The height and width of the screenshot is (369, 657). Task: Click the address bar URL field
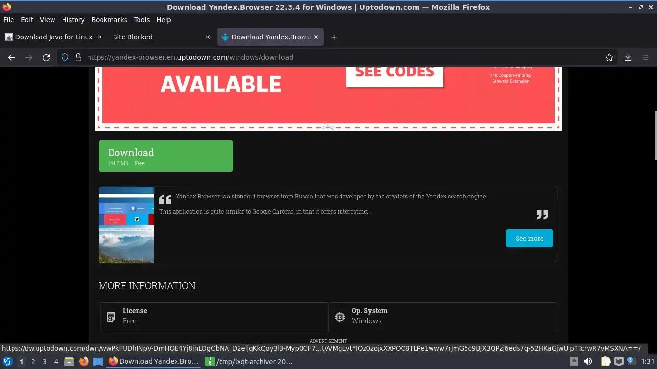[337, 57]
